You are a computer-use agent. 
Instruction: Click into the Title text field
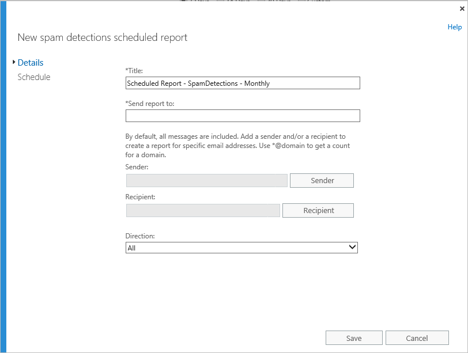(243, 83)
